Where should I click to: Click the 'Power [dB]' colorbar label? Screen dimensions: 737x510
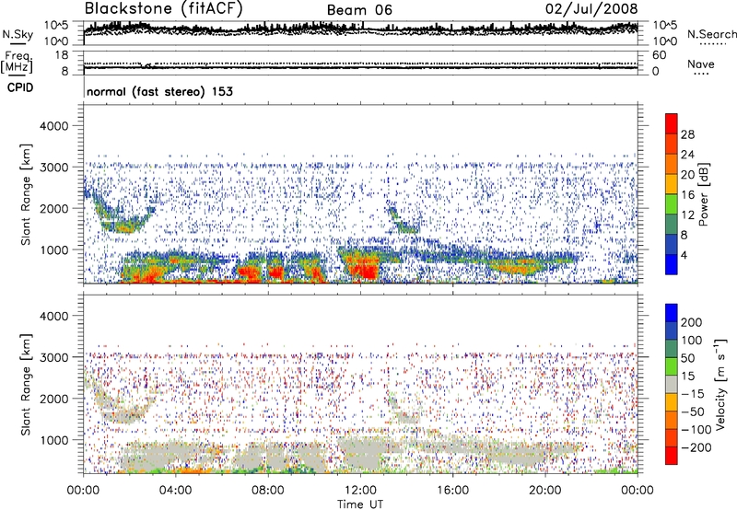[703, 194]
